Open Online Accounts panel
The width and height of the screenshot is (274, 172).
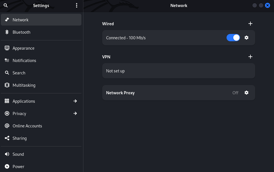click(41, 126)
